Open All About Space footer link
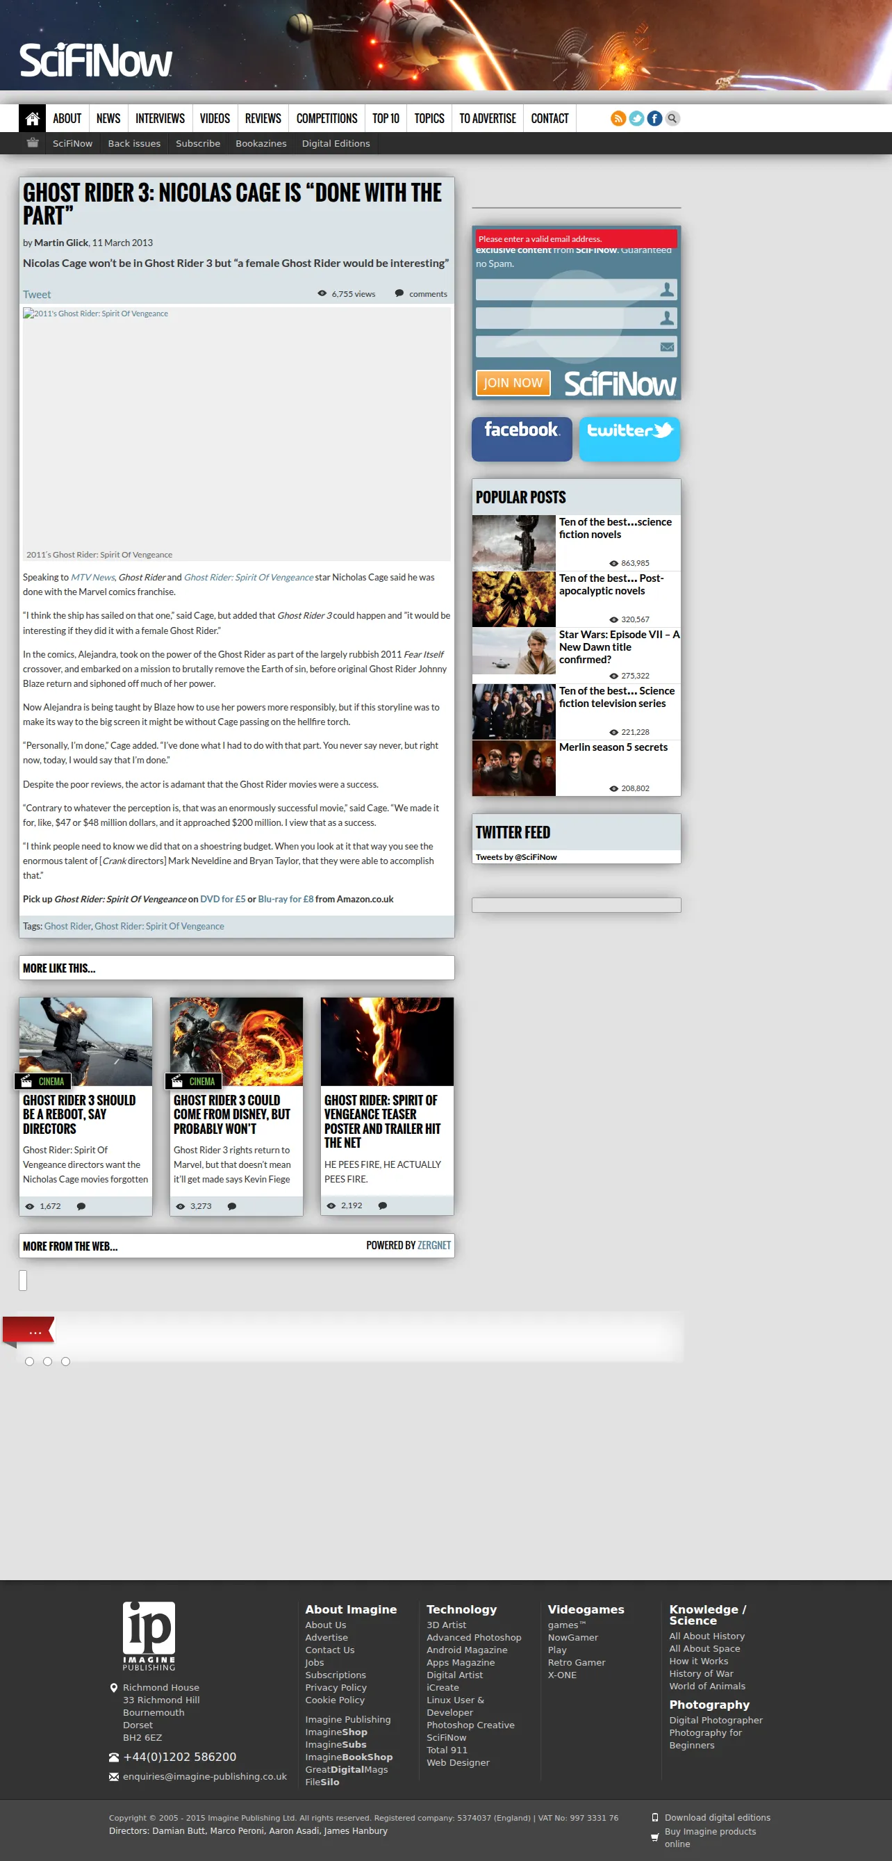 tap(704, 1648)
